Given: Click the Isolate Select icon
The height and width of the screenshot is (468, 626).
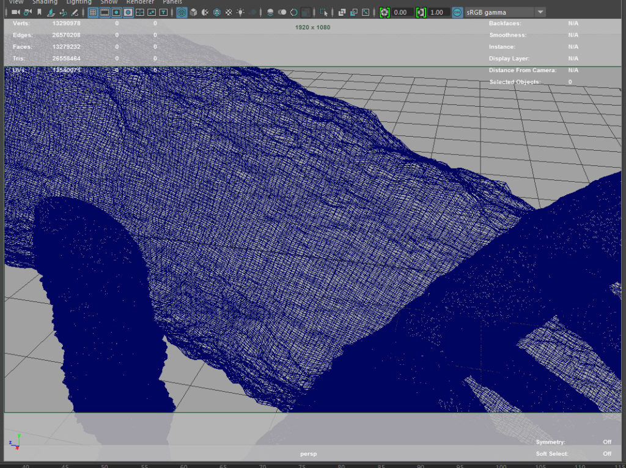Looking at the screenshot, I should pyautogui.click(x=324, y=12).
